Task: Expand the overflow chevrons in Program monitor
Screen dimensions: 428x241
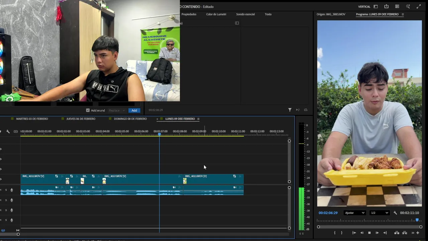Action: [413, 233]
